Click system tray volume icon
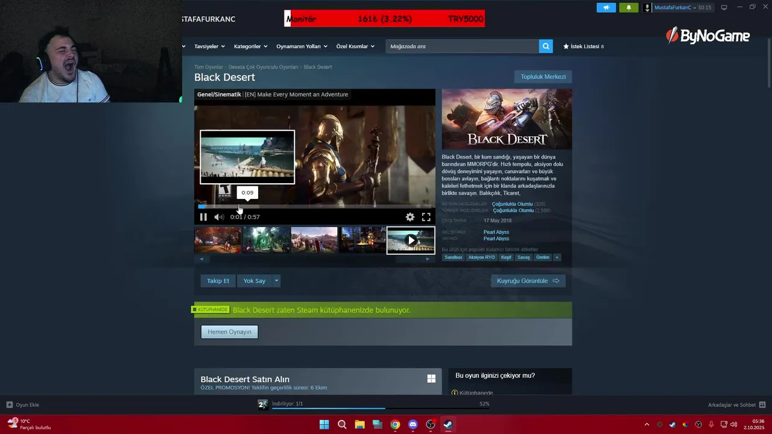This screenshot has height=434, width=772. point(734,424)
